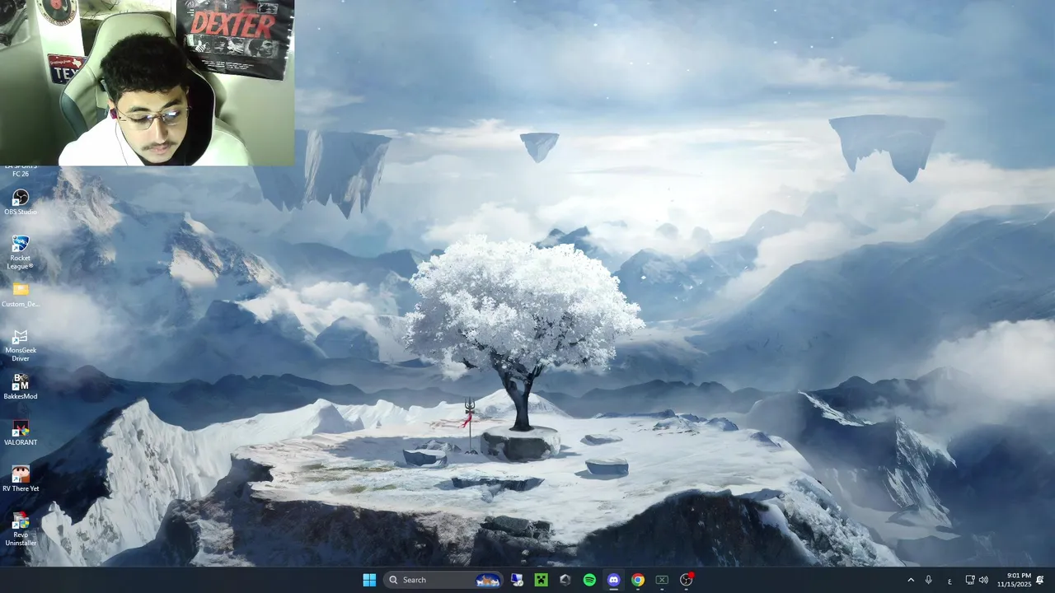The height and width of the screenshot is (593, 1055).
Task: Open the taskbar app next to Search
Action: pos(517,580)
